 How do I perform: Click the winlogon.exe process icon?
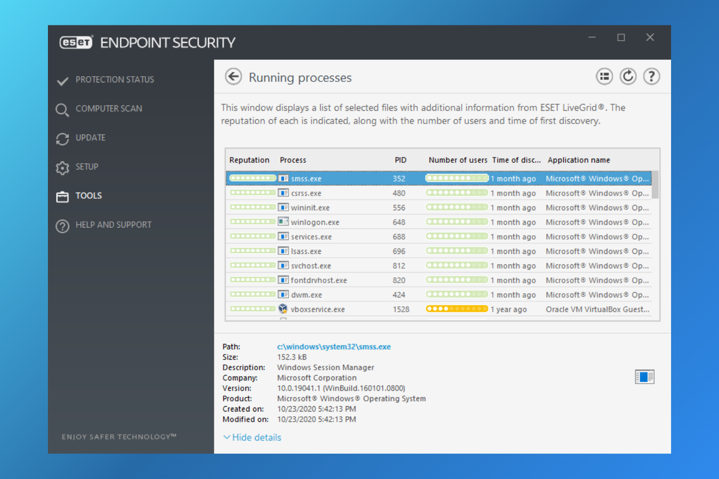(x=283, y=222)
